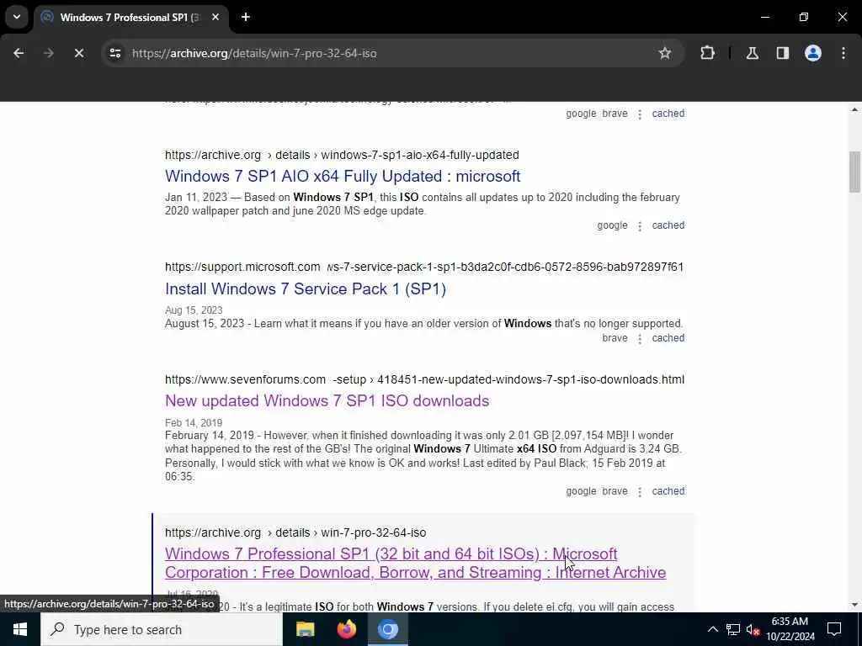View site information icon in address bar
Screen dimensions: 862x646
pos(114,53)
